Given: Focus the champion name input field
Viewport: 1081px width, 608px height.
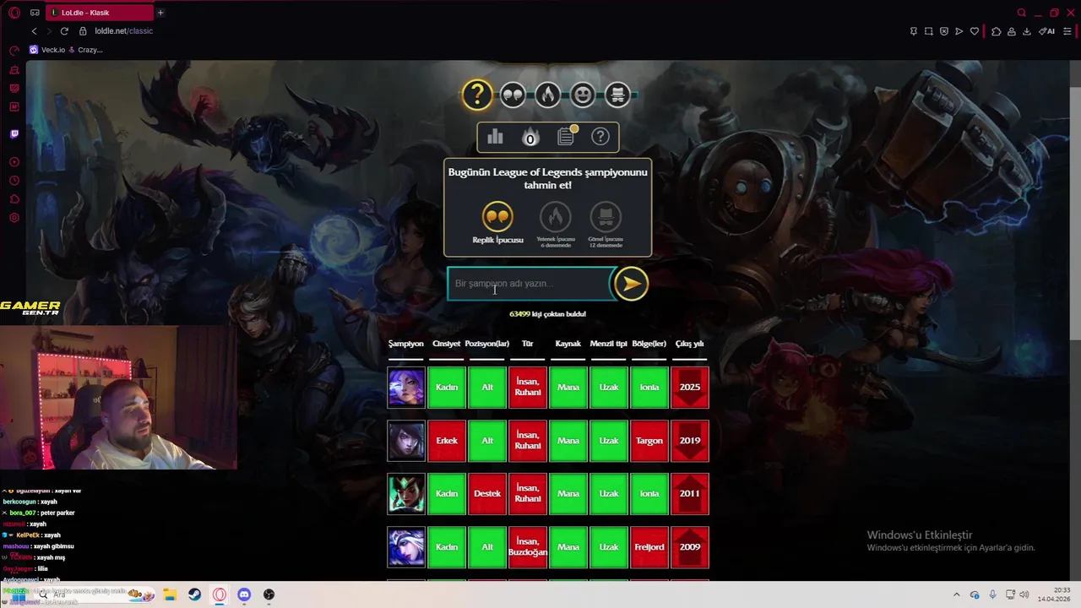Looking at the screenshot, I should (530, 284).
